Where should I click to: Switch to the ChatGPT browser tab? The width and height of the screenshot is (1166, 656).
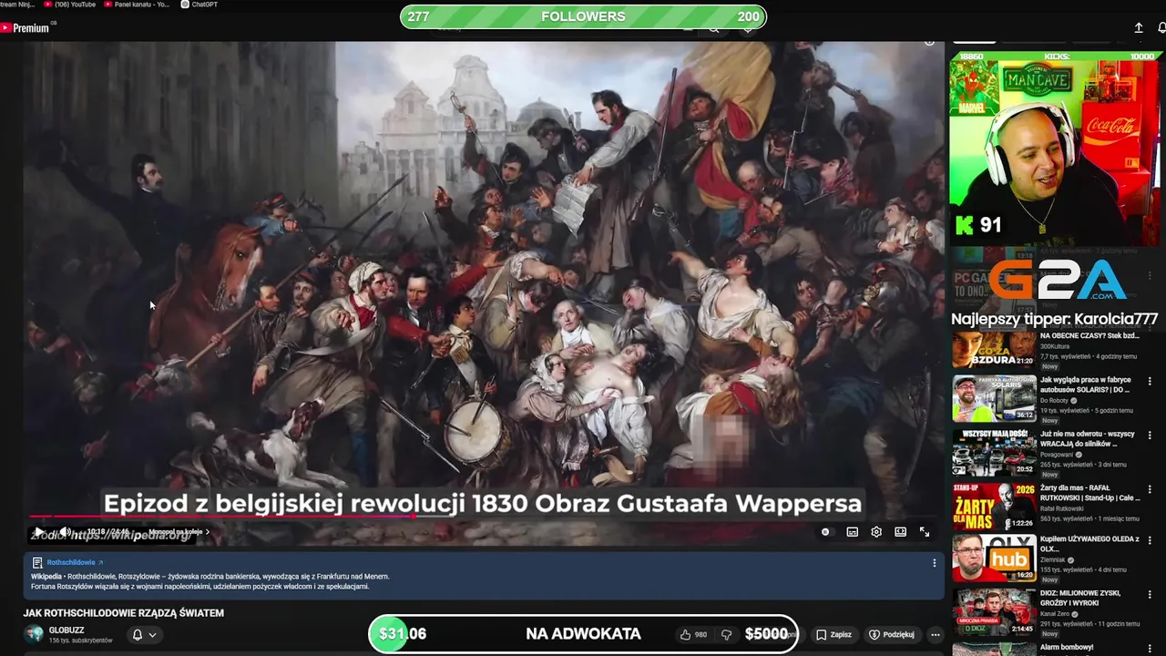199,5
